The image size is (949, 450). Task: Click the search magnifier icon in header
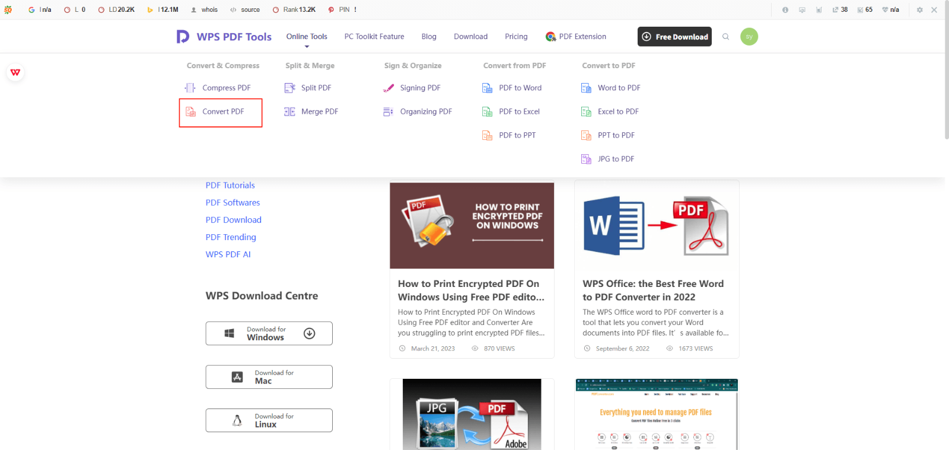click(725, 37)
